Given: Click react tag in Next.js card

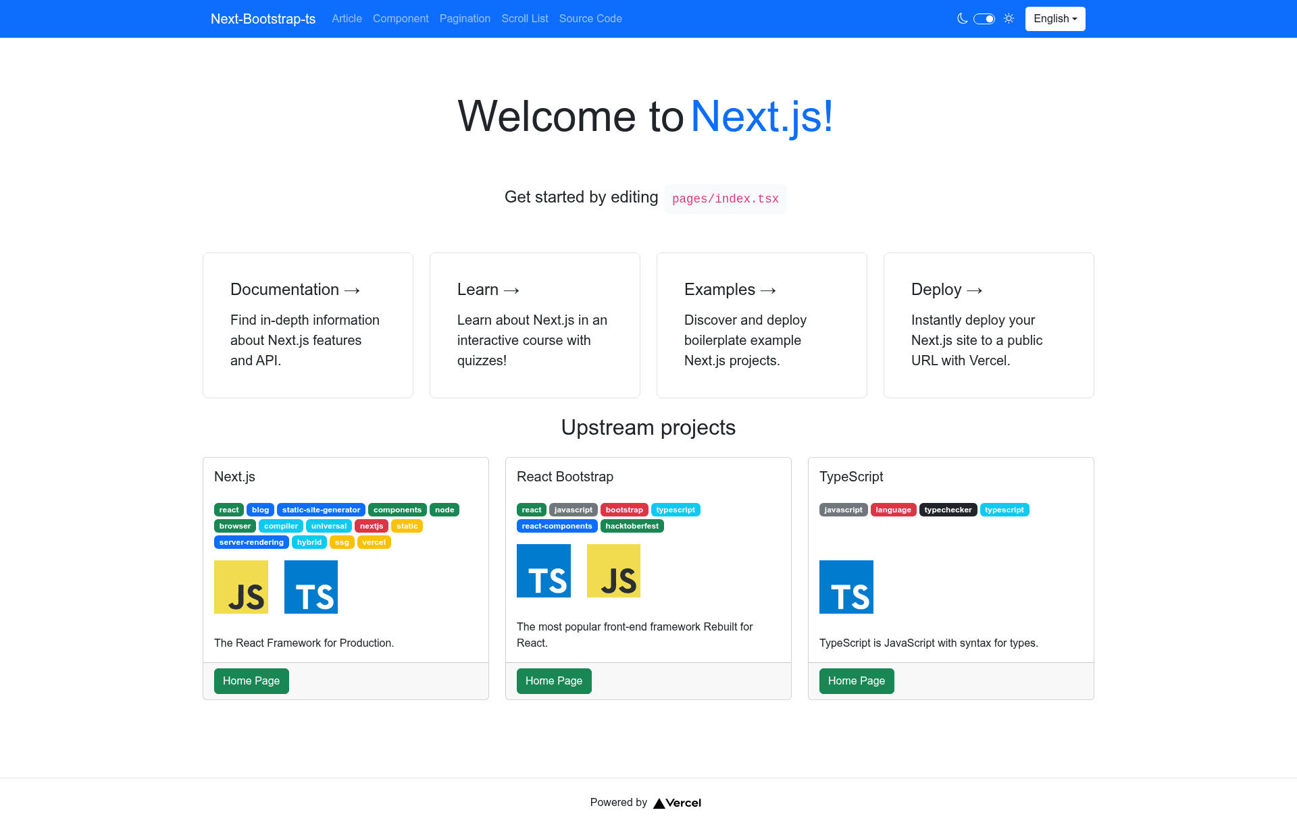Looking at the screenshot, I should 229,510.
